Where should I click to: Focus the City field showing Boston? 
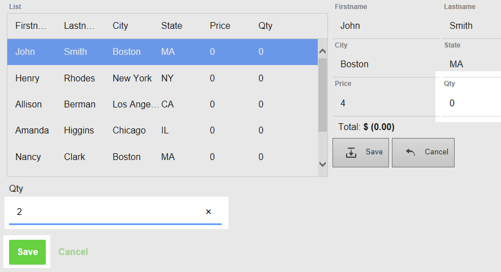pos(386,64)
